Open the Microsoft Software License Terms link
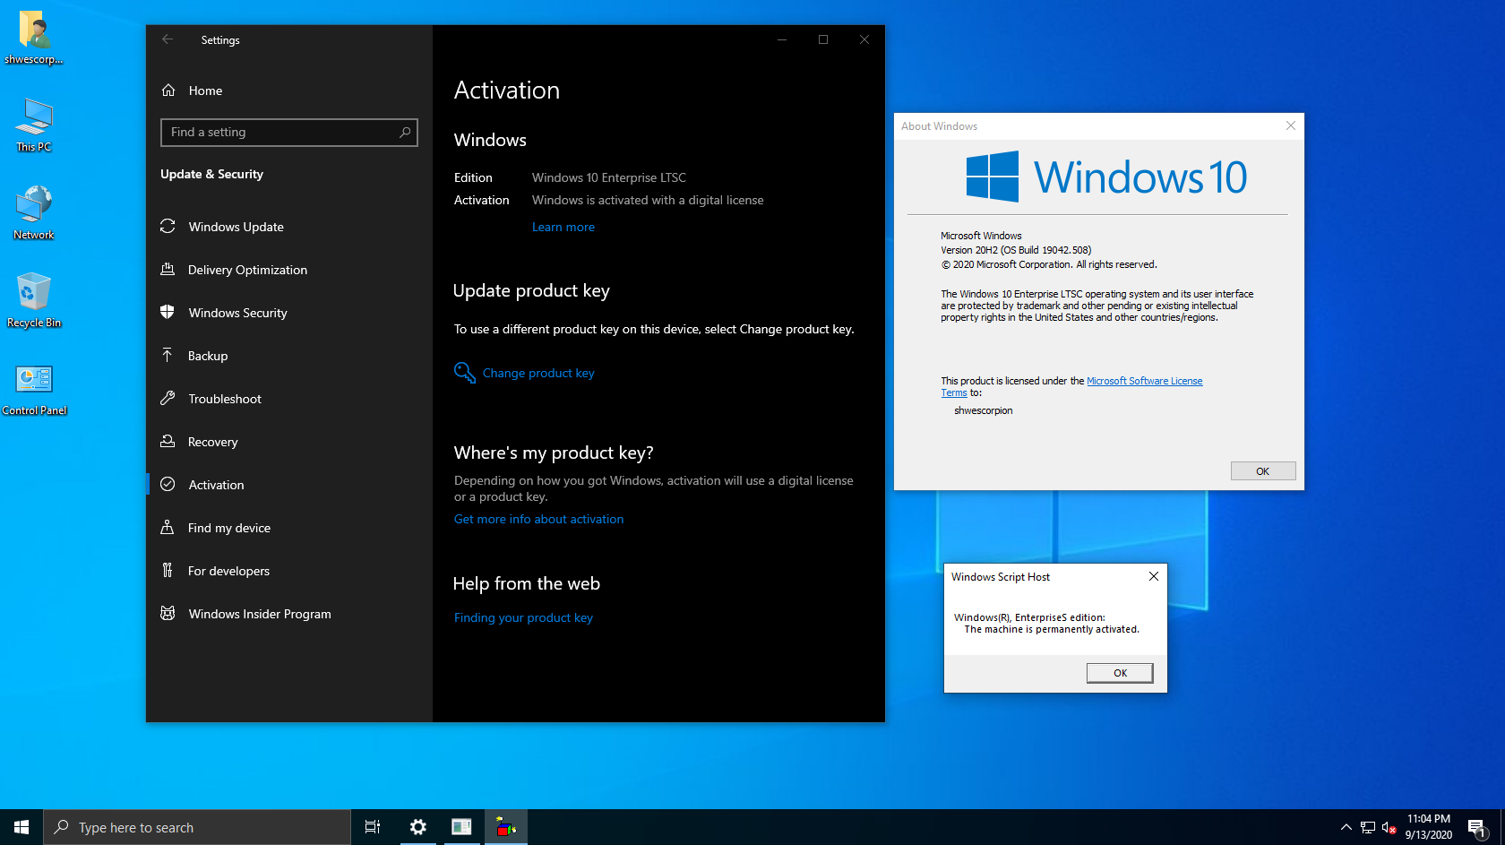The height and width of the screenshot is (845, 1505). point(1144,381)
